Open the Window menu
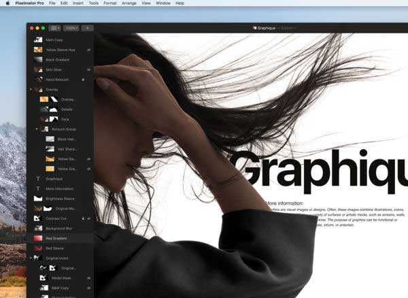This screenshot has width=408, height=298. coord(163,3)
